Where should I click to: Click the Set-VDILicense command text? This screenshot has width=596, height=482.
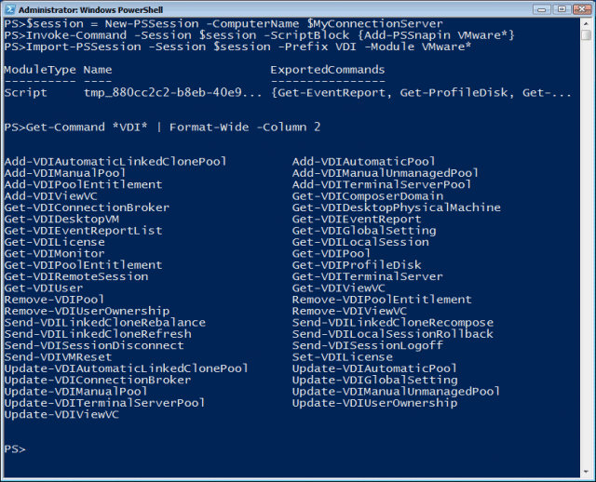coord(342,357)
